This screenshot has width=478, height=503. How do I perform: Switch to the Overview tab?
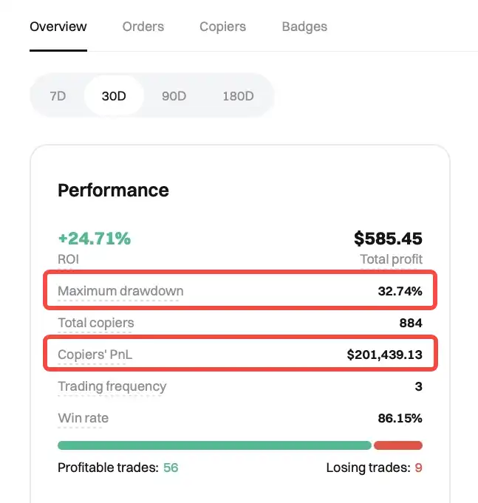tap(58, 27)
